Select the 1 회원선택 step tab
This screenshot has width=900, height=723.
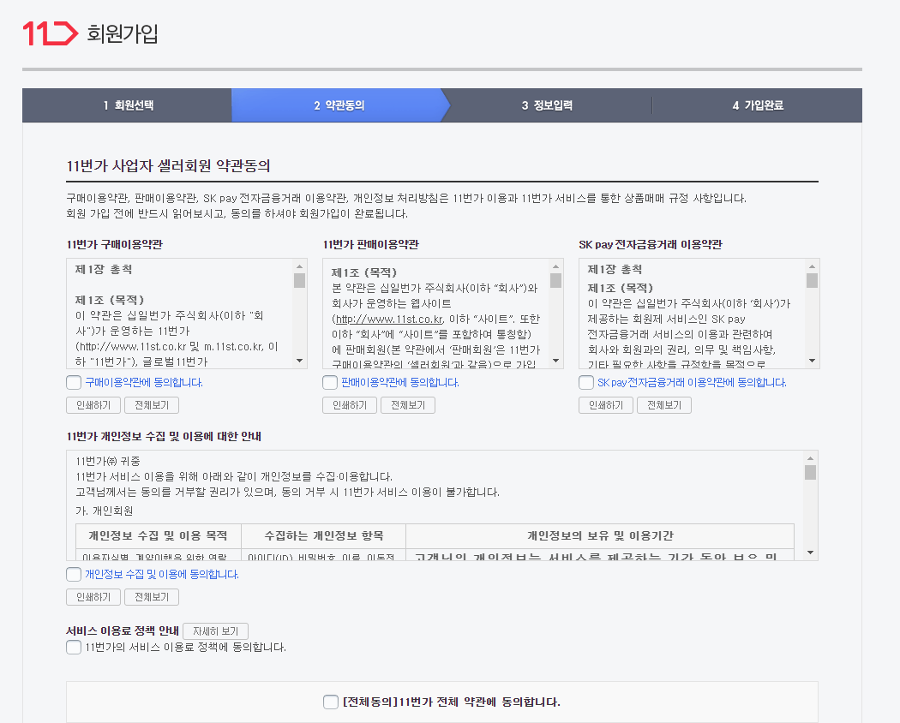[126, 105]
